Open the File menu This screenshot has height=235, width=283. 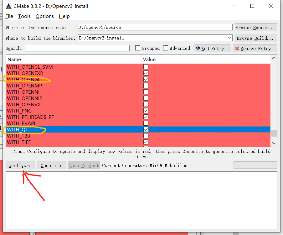(9, 16)
